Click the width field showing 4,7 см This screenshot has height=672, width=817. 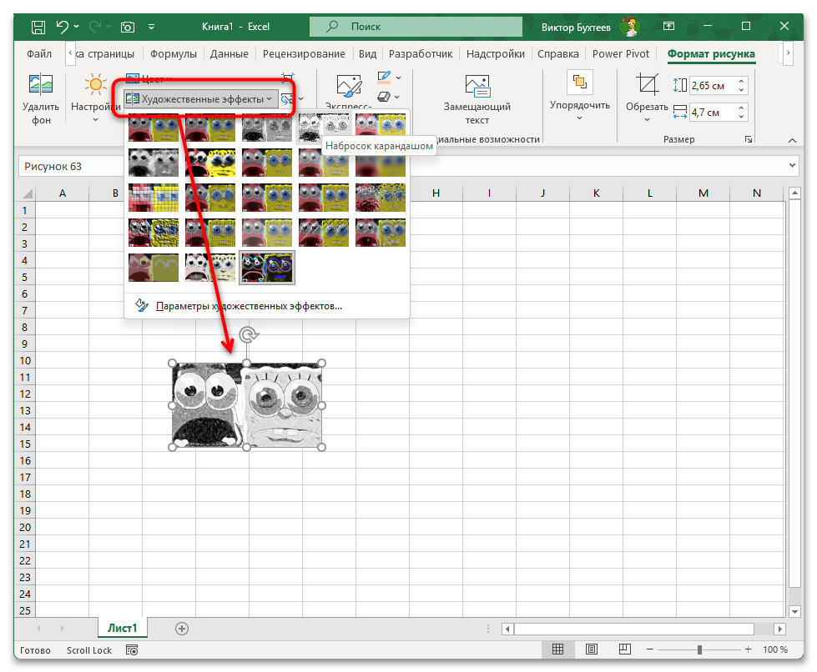pyautogui.click(x=712, y=113)
